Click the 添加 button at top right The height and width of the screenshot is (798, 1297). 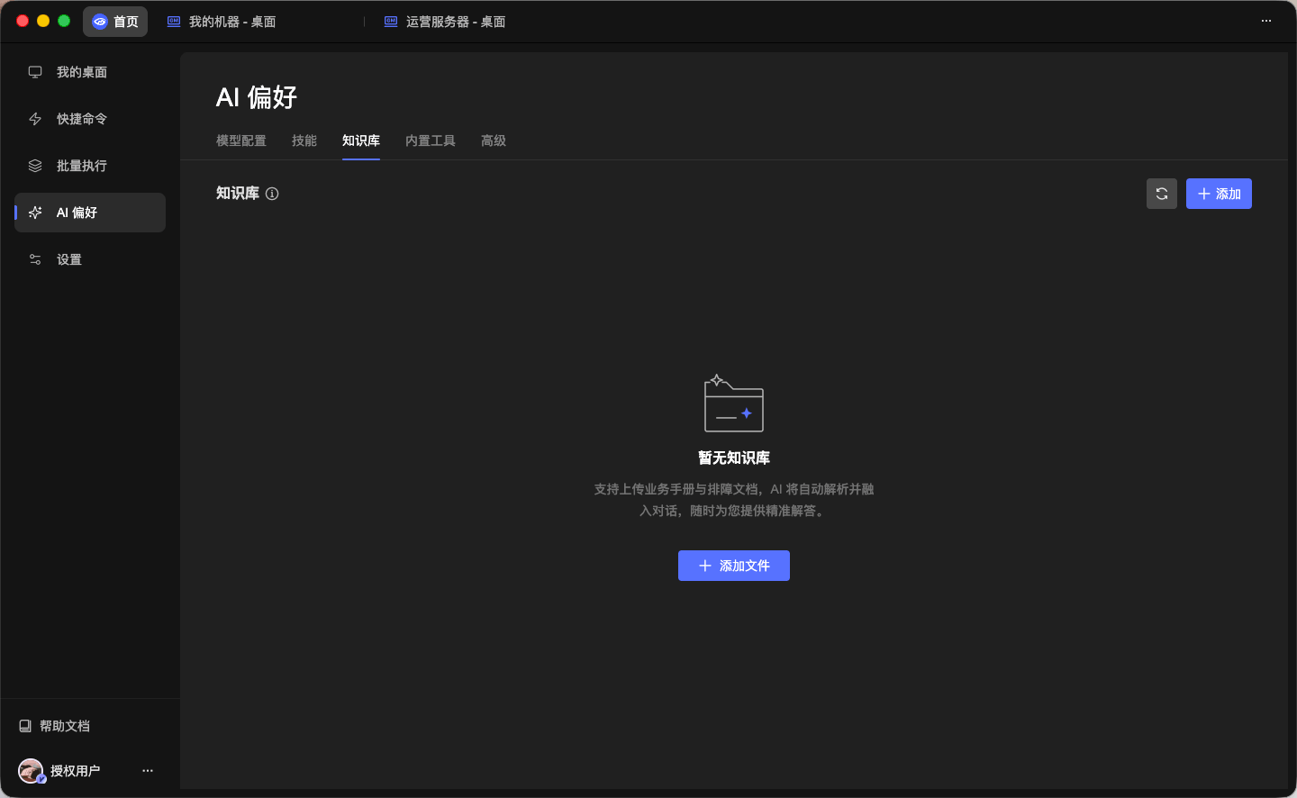click(1219, 194)
